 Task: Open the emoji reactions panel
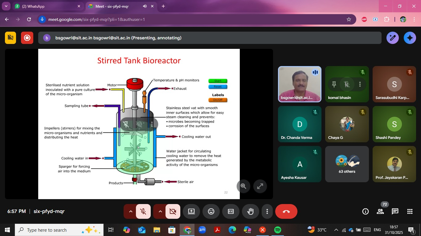point(211,211)
